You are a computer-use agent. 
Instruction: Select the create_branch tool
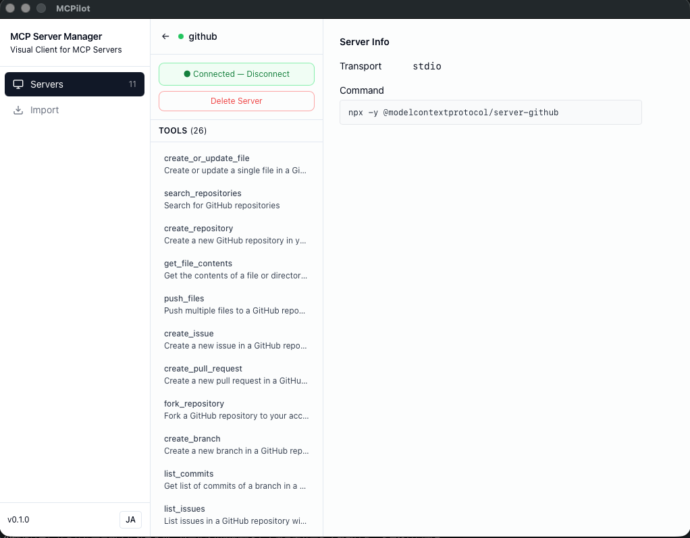pyautogui.click(x=236, y=445)
